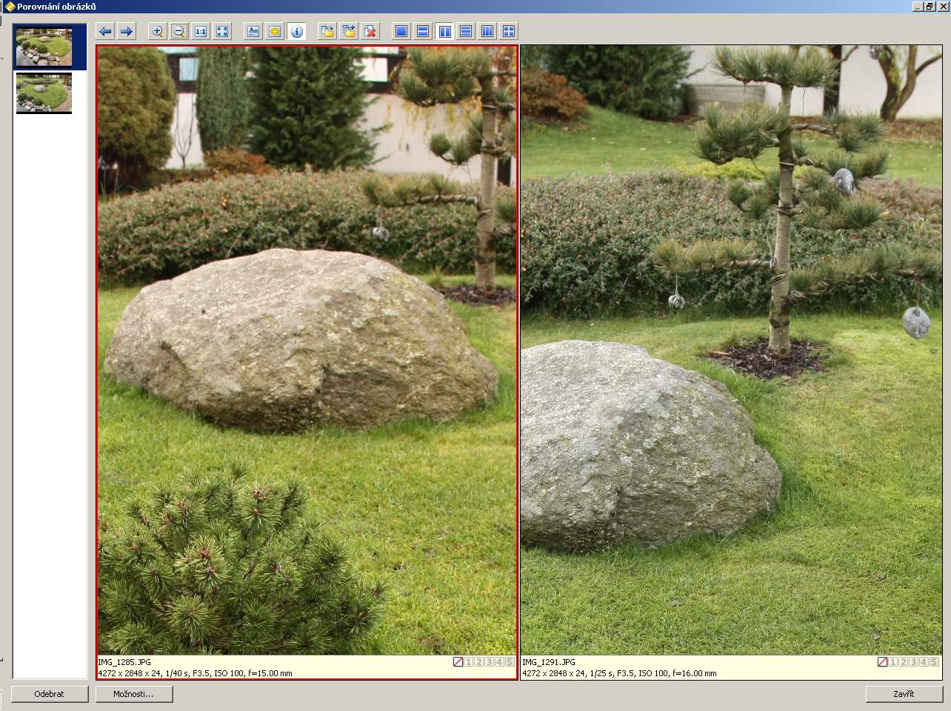The width and height of the screenshot is (951, 711).
Task: Fit image to window icon
Action: [222, 31]
